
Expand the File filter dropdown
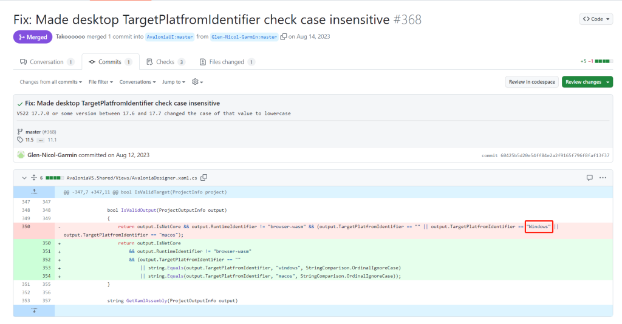pyautogui.click(x=100, y=82)
